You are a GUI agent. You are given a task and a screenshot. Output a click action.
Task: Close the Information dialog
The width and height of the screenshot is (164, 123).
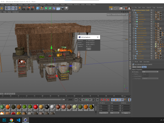pyautogui.click(x=98, y=37)
